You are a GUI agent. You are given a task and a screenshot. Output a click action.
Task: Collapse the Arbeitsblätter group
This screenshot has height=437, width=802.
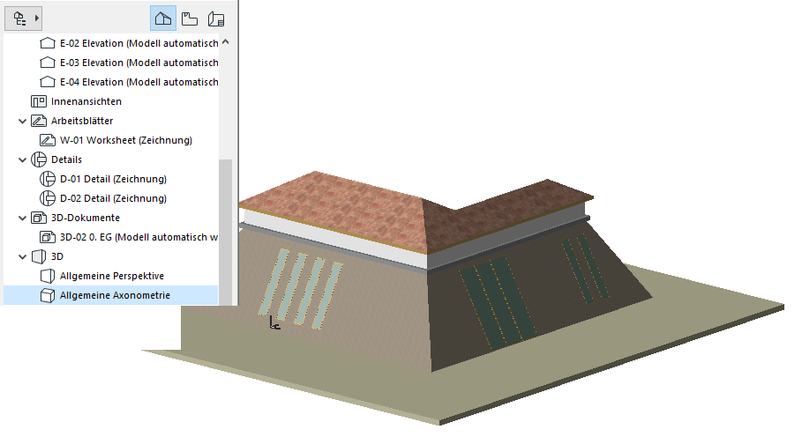[23, 121]
